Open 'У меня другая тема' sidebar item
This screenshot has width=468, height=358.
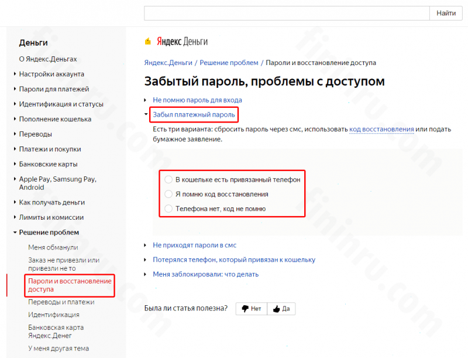58,348
